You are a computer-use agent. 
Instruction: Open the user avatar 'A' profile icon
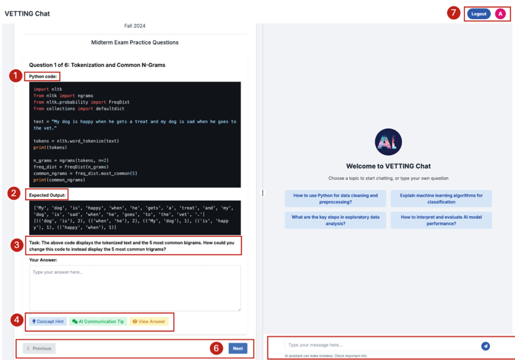click(500, 14)
